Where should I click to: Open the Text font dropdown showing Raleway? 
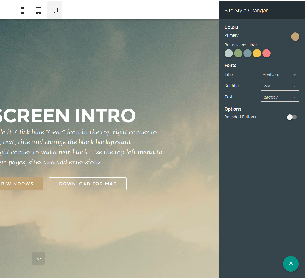[x=280, y=97]
